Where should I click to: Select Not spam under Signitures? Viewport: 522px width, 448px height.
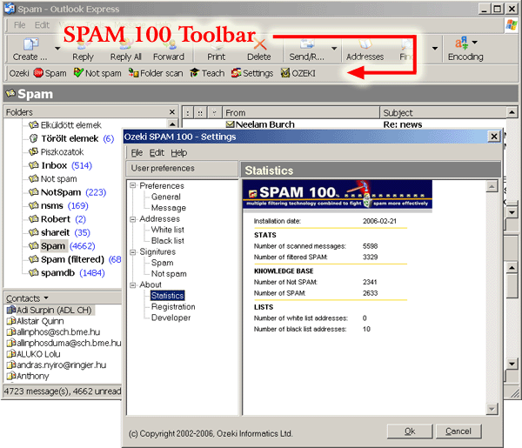point(169,274)
